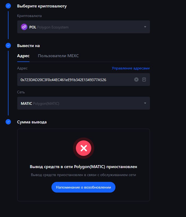
Task: Expand the network dropdown arrow
Action: 145,103
